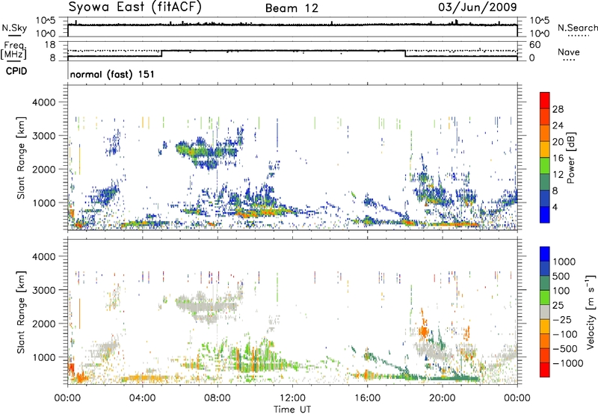Click the 'Time UT' axis title
598x414 pixels.
(292, 410)
